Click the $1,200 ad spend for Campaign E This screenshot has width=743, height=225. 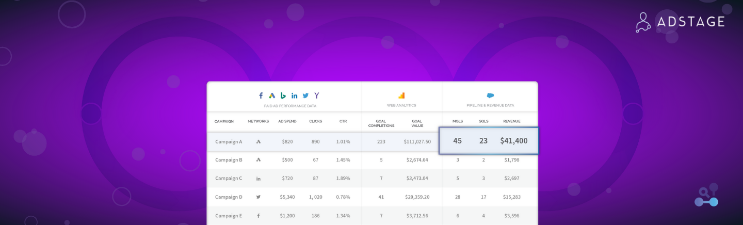click(x=287, y=216)
